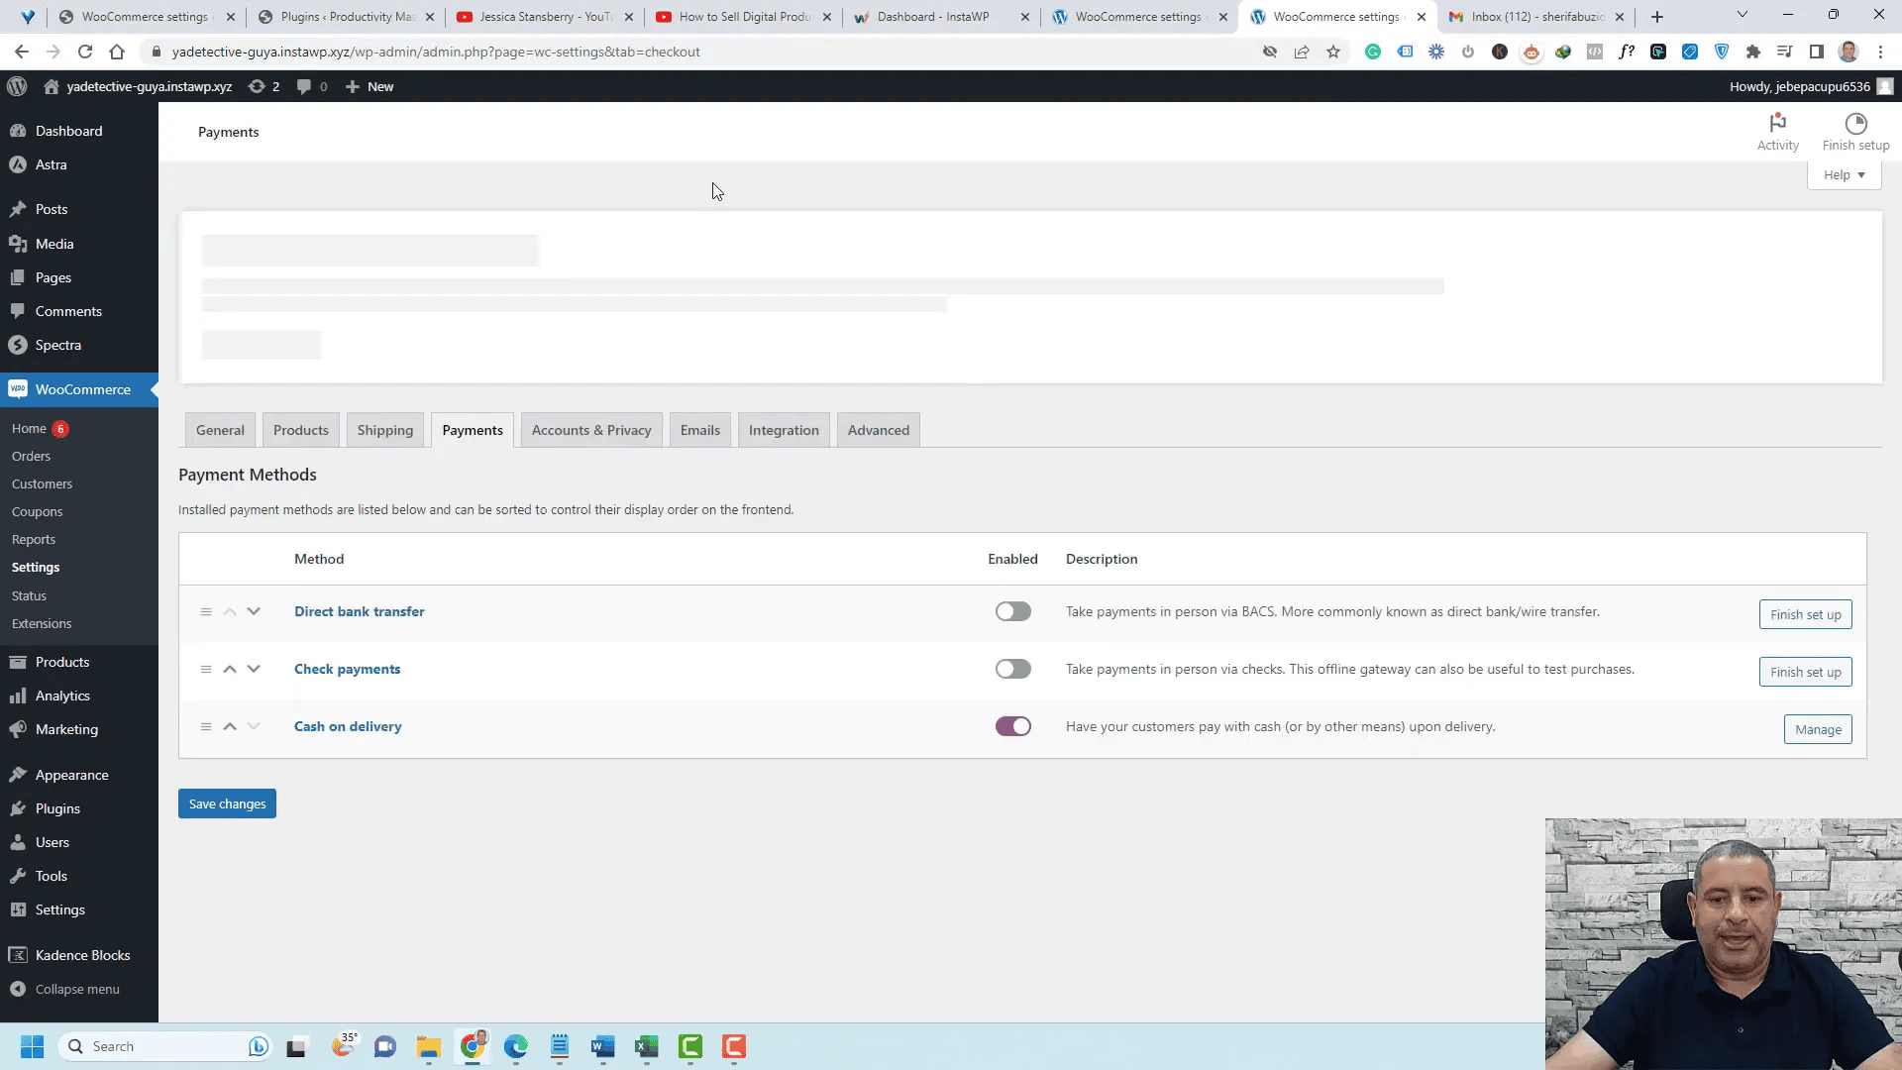Click Manage for Cash on delivery
Viewport: 1902px width, 1070px height.
[1819, 729]
